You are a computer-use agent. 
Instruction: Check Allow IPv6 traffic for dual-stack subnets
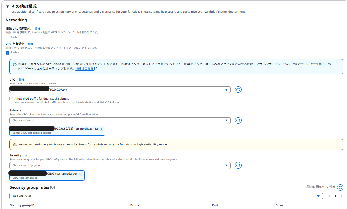pos(11,99)
